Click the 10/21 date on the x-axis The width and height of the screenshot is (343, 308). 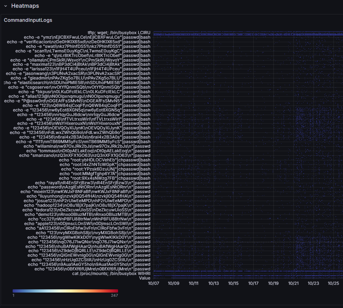[293, 283]
